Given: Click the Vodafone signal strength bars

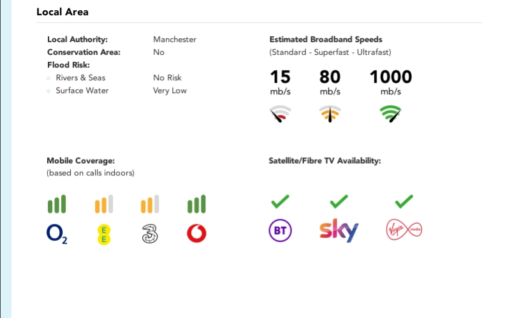Looking at the screenshot, I should pos(196,205).
